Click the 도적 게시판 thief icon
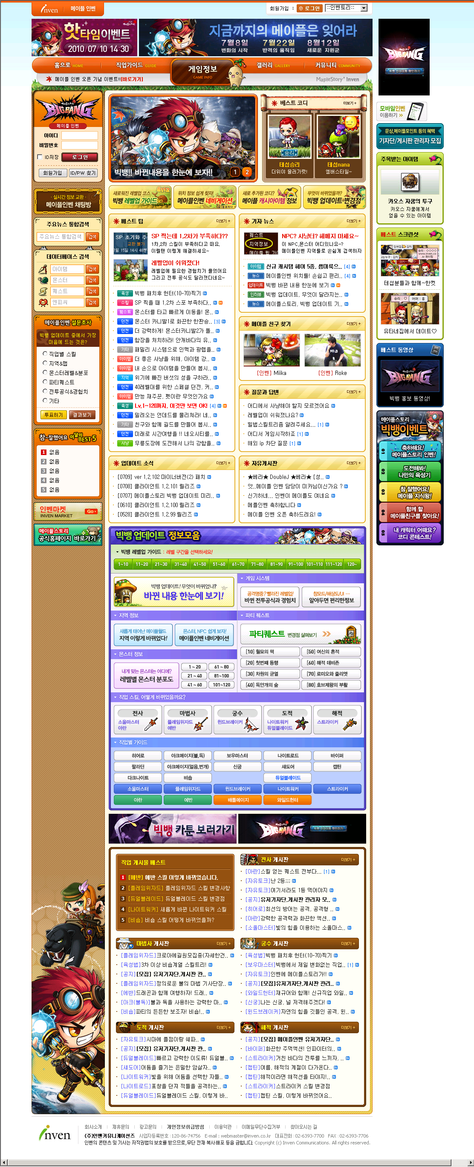 125,1027
